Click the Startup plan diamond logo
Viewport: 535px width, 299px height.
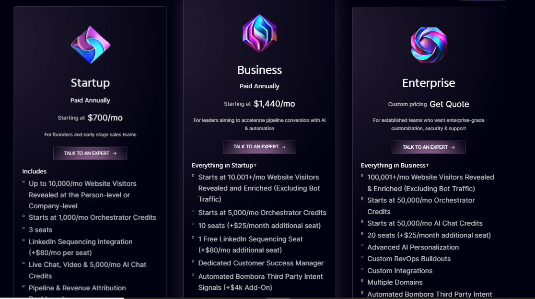(x=91, y=45)
